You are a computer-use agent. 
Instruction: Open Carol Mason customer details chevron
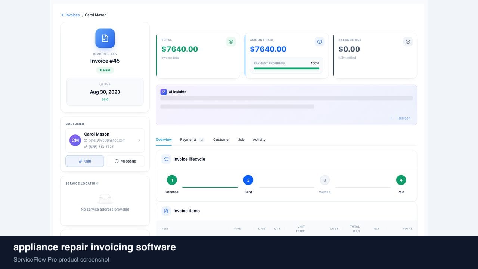point(139,140)
